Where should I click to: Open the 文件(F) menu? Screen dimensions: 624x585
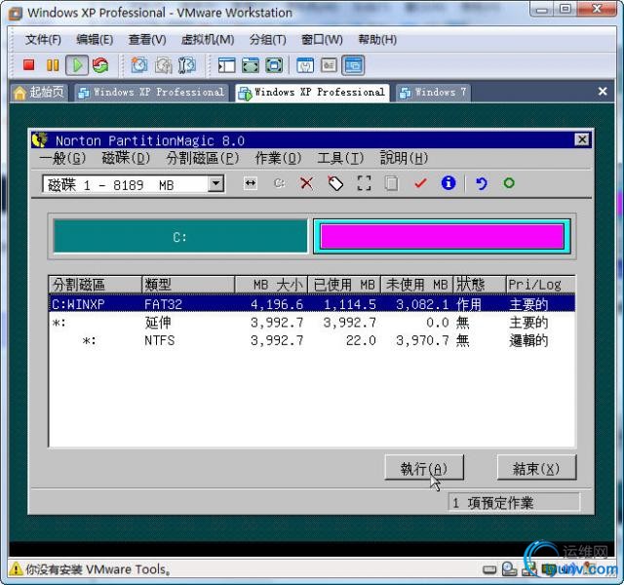[x=43, y=39]
